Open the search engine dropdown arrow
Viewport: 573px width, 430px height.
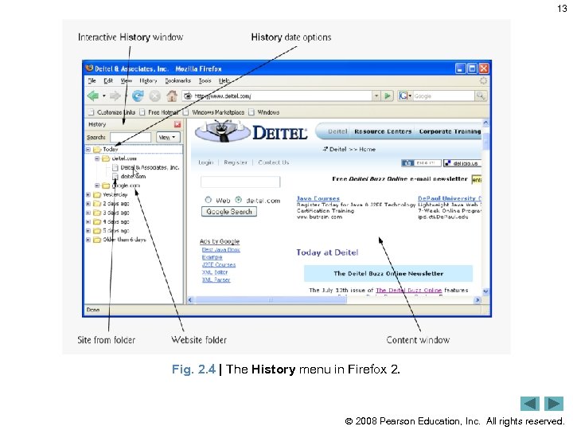coord(410,96)
